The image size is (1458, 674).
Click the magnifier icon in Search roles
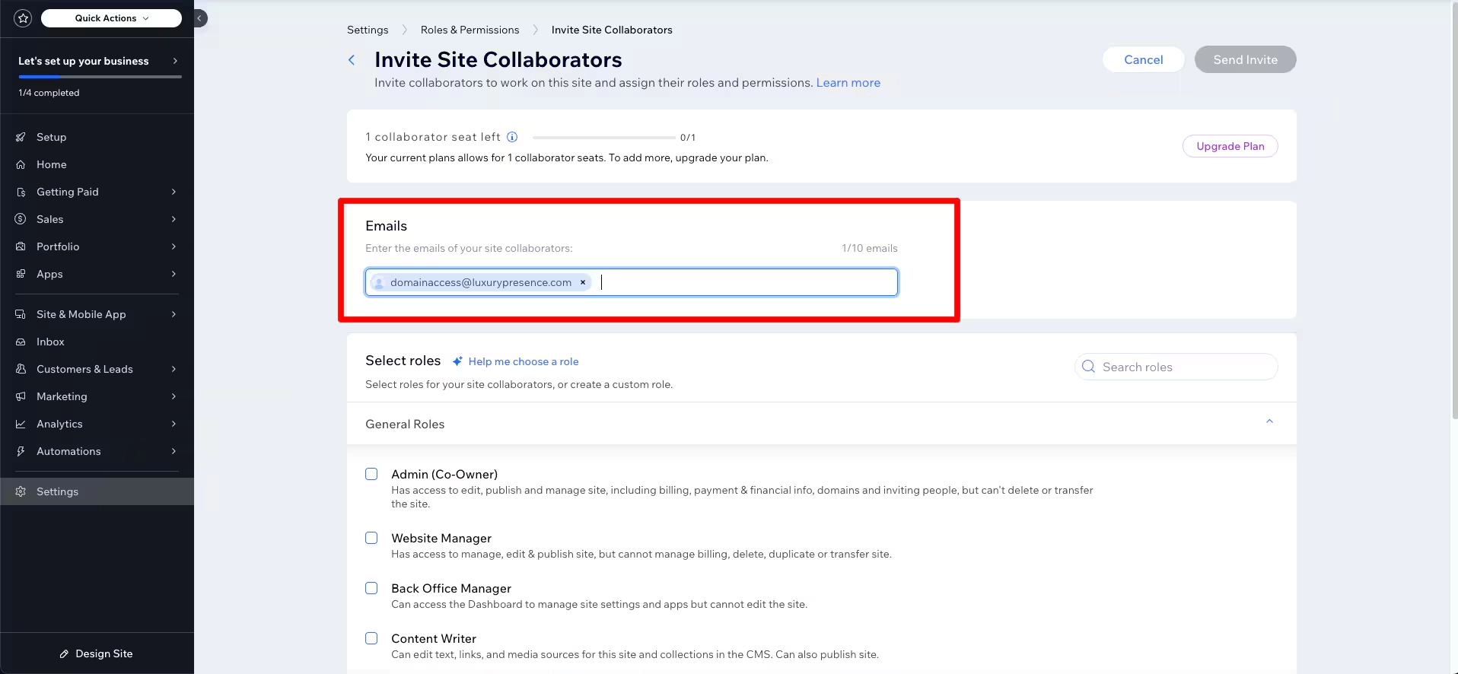click(x=1088, y=367)
